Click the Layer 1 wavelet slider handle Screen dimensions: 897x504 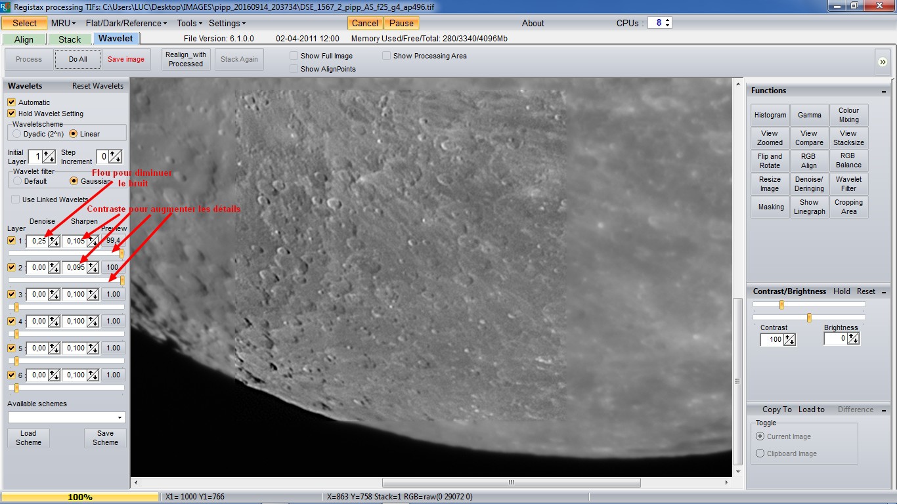pos(121,253)
